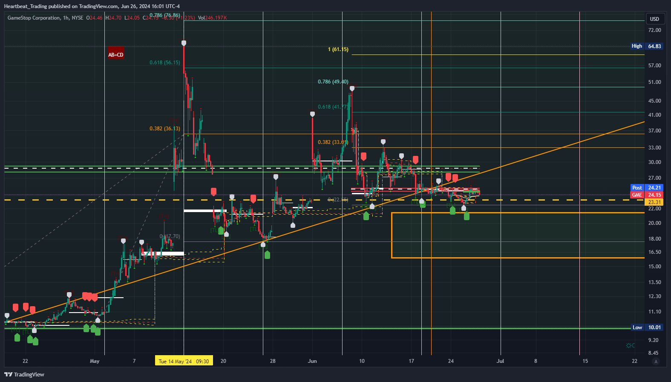Image resolution: width=671 pixels, height=382 pixels.
Task: Click 'Jul' on the time axis
Action: click(500, 361)
